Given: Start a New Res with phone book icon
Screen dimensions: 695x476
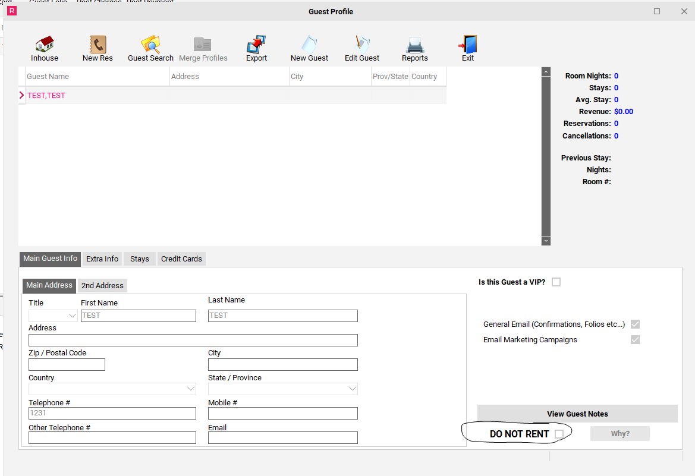Looking at the screenshot, I should point(98,45).
